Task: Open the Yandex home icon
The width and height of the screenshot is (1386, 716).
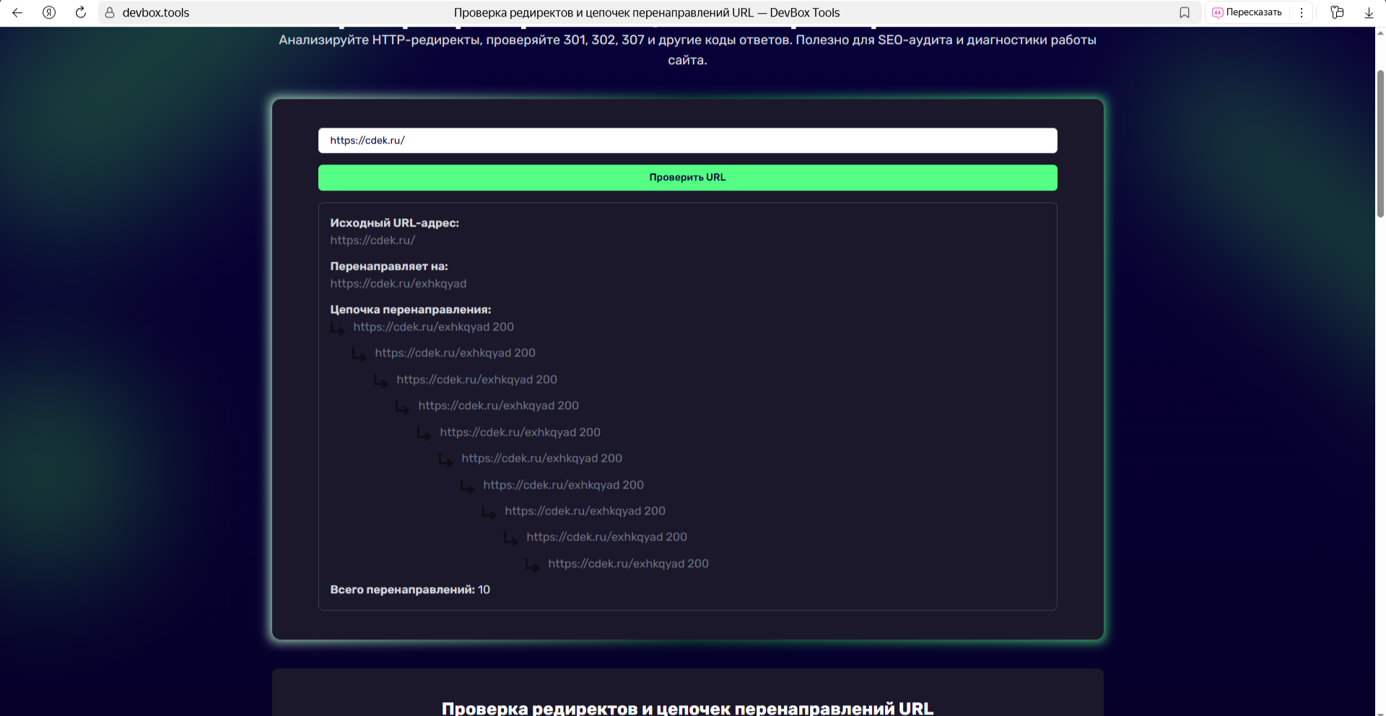Action: (49, 12)
